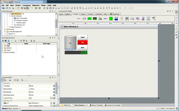Screen dimensions: 179x111
Task: Toggle the Start Maximized checkbox
Action: [x=30, y=95]
